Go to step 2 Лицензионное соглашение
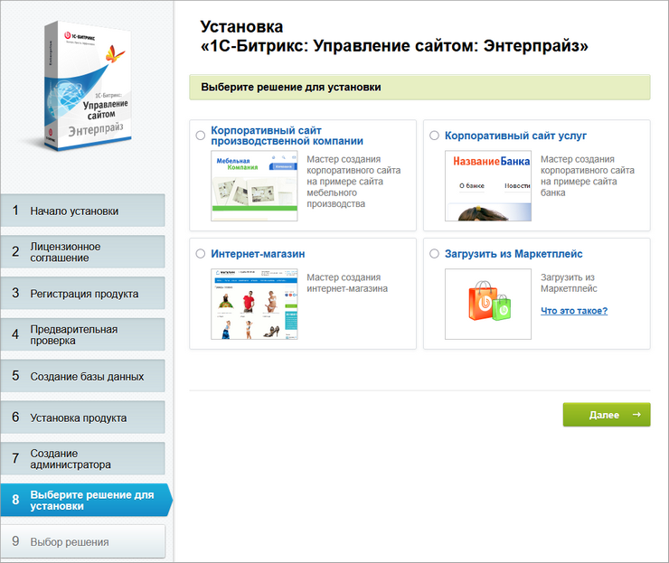The height and width of the screenshot is (563, 669). click(82, 252)
